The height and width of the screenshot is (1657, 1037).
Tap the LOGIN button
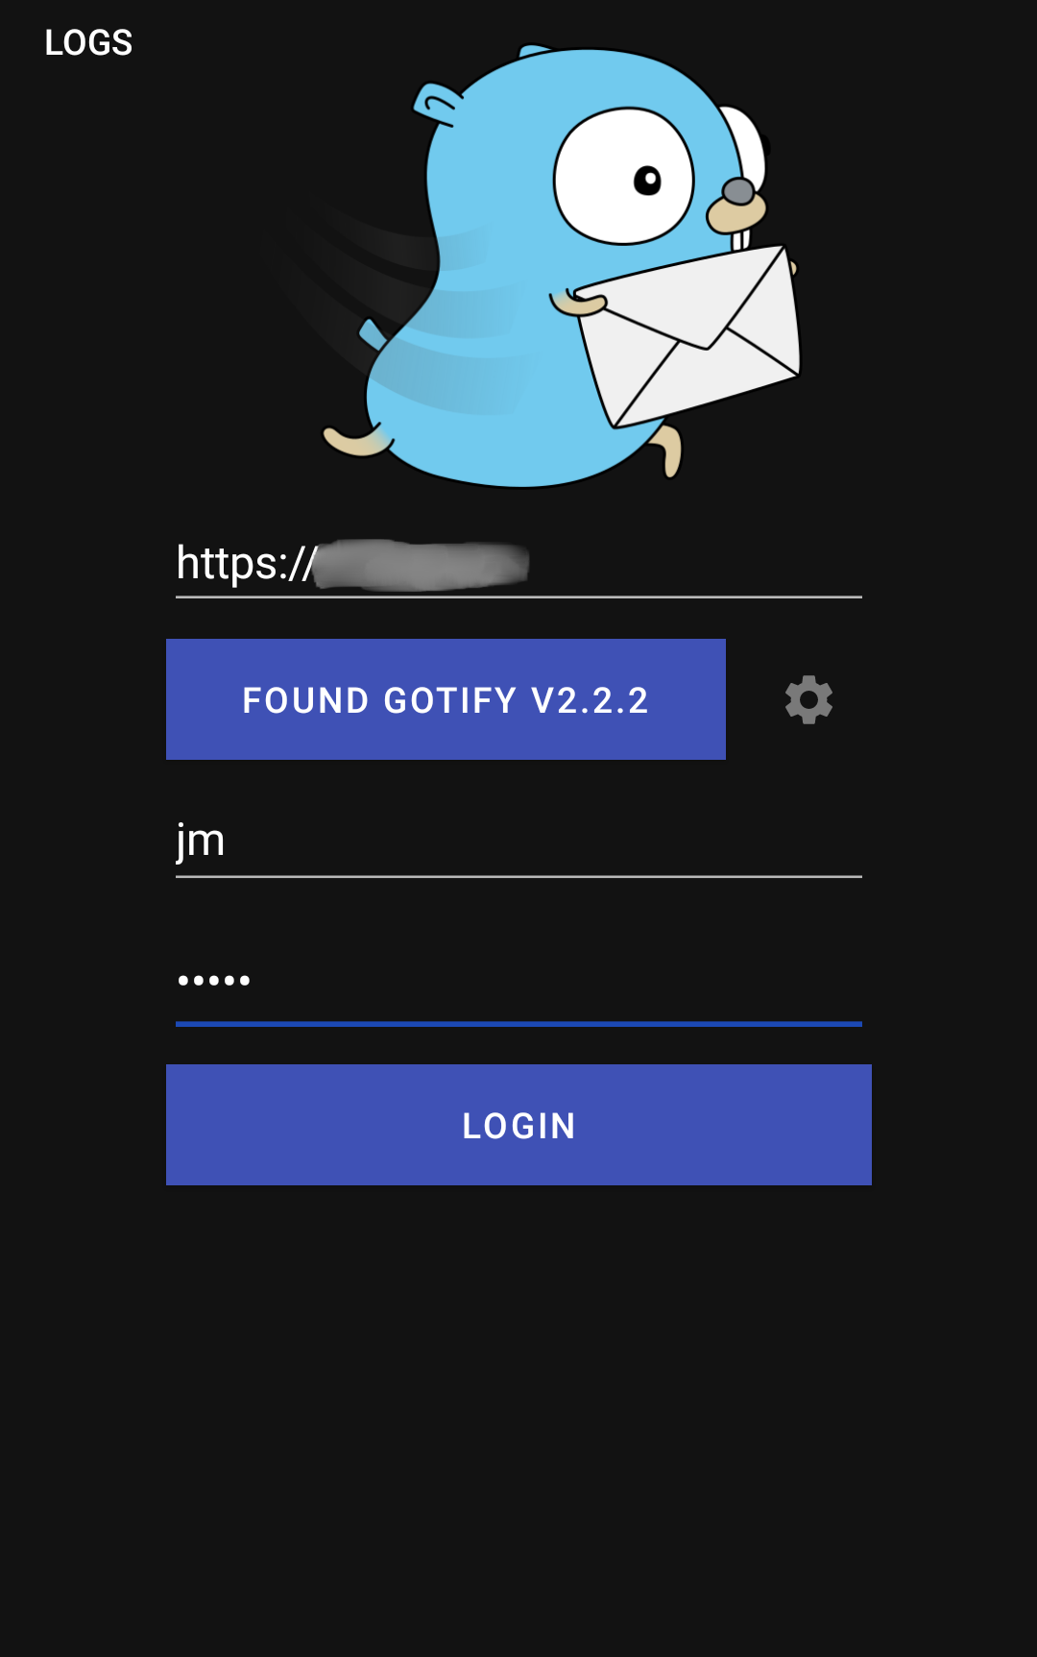[518, 1125]
